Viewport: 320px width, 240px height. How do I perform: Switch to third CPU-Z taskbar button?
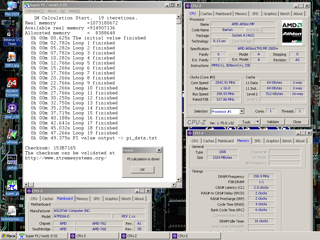click(x=196, y=236)
